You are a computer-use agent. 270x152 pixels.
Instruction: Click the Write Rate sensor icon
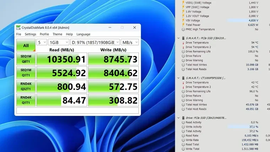183,140
